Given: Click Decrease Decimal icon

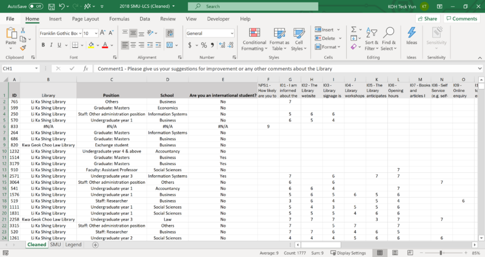Looking at the screenshot, I should point(231,45).
